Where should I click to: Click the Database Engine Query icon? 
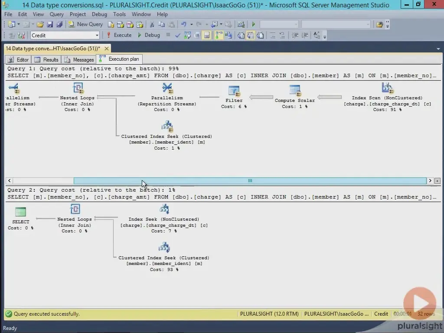111,24
